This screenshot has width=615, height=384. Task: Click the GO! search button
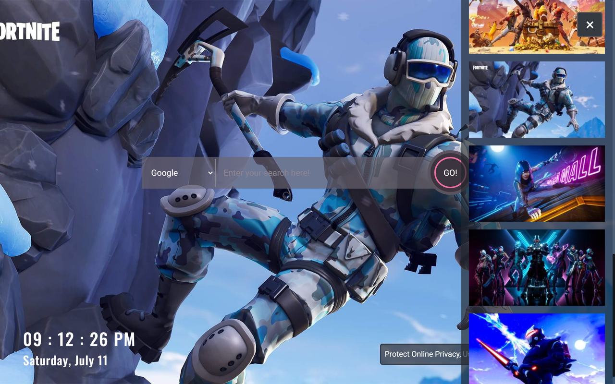click(x=450, y=173)
